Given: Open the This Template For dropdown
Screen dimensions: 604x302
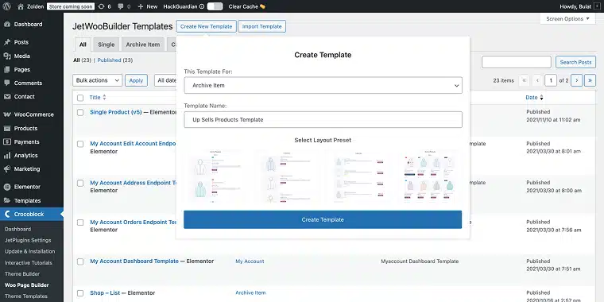Looking at the screenshot, I should click(323, 85).
